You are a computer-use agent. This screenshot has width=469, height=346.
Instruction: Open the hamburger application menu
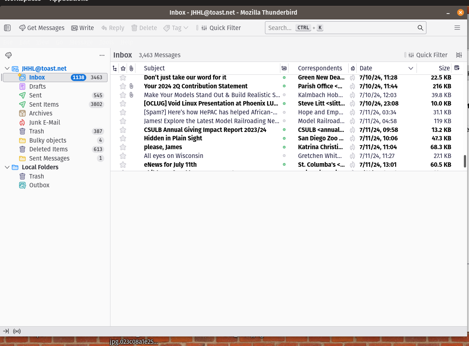[x=457, y=28]
